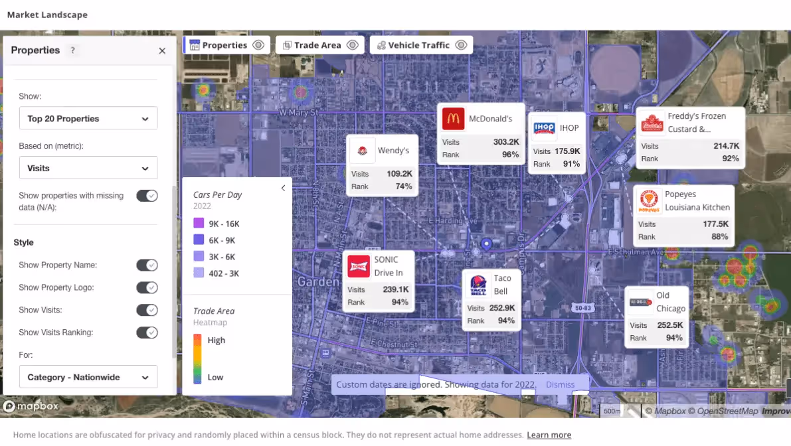This screenshot has height=446, width=791.
Task: Click the 6K - 9K color swatch
Action: tap(199, 240)
